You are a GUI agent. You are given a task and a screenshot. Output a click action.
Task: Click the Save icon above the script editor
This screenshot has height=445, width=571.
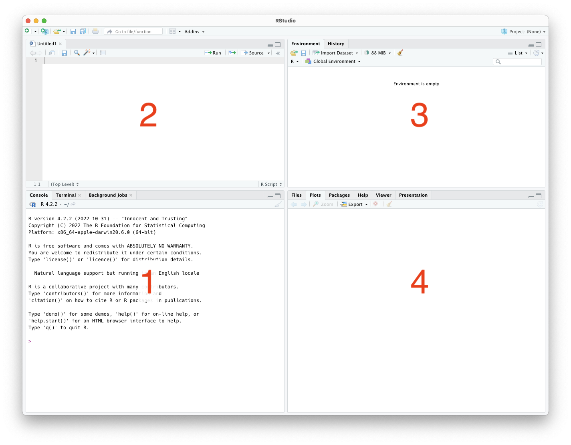(x=65, y=52)
